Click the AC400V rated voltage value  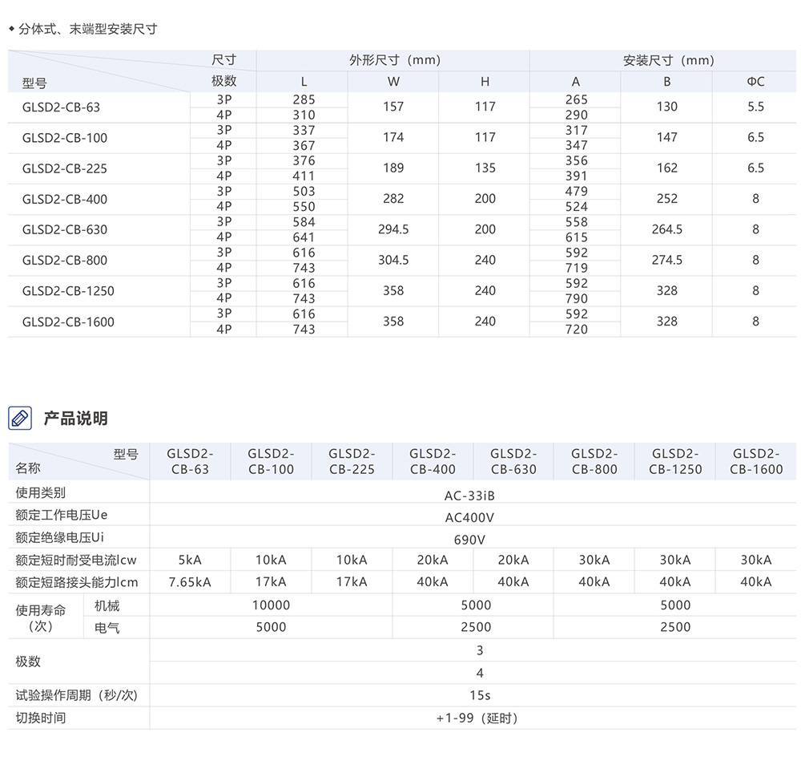click(469, 517)
